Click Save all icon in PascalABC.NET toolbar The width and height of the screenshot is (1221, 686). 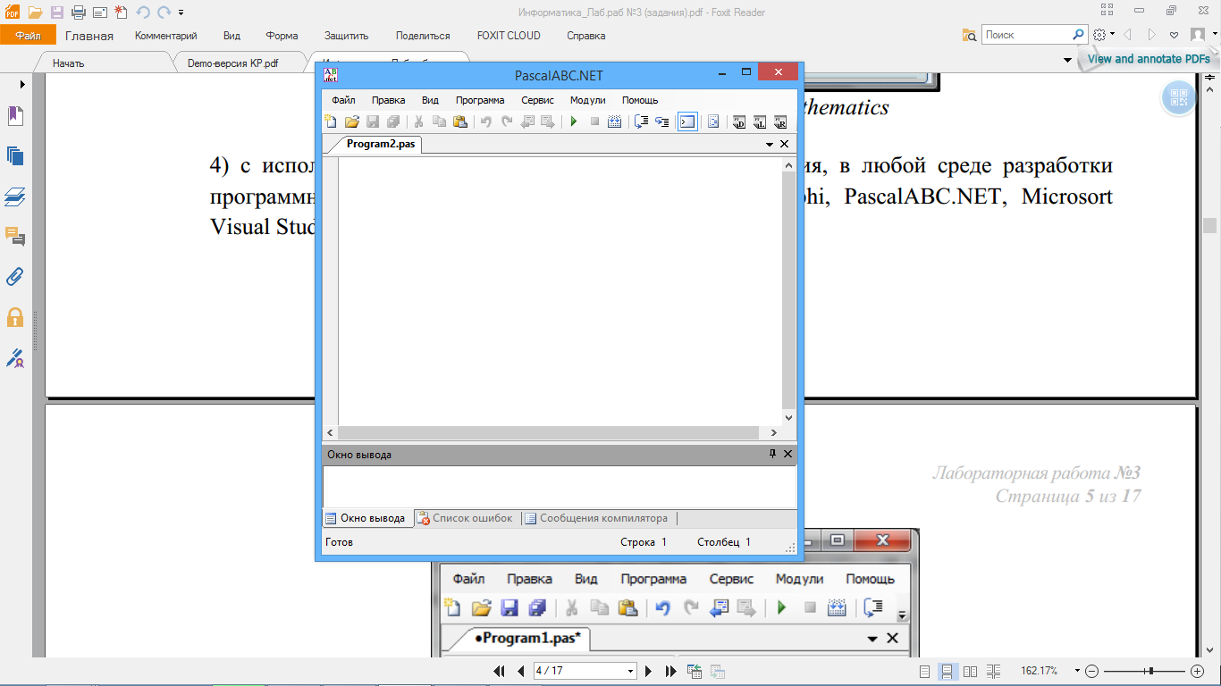(x=393, y=121)
